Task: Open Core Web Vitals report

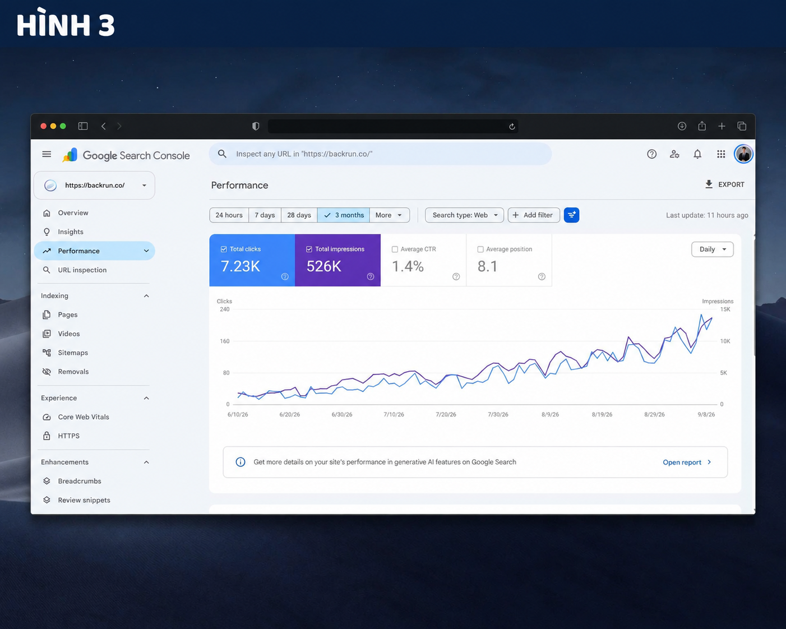Action: point(94,417)
